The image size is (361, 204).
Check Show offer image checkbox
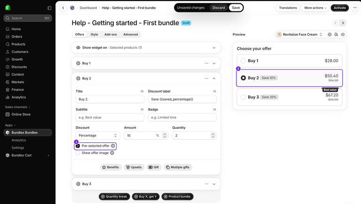click(78, 153)
